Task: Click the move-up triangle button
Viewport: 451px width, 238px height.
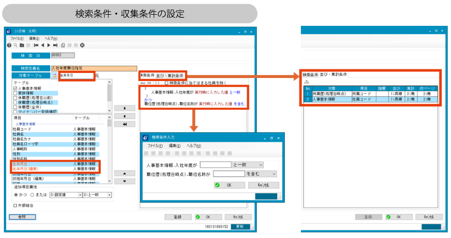Action: point(125,173)
